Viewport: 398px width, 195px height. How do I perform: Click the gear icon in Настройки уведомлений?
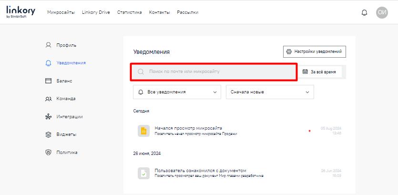click(289, 51)
